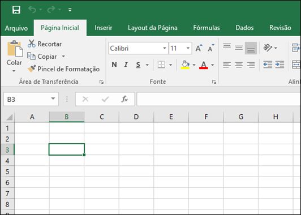301x215 pixels.
Task: Click the wrap text icon
Action: click(x=296, y=48)
